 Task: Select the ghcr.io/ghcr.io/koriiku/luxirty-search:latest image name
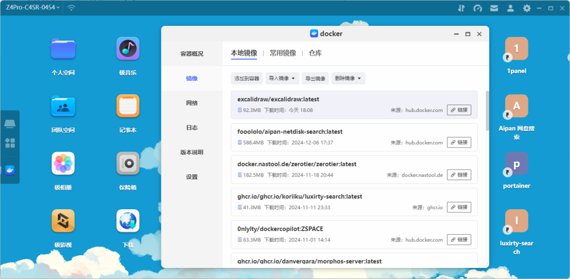[x=300, y=197]
